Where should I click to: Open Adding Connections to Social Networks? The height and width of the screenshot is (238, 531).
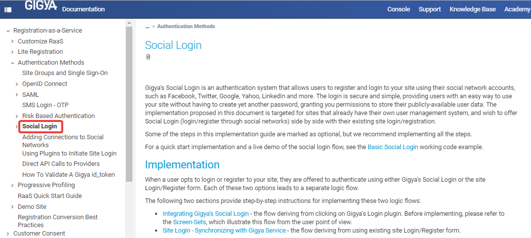(x=63, y=141)
